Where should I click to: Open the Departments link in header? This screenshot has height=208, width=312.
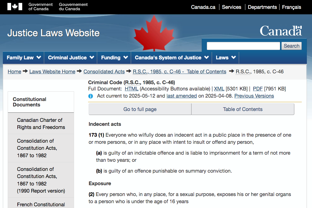tap(262, 7)
